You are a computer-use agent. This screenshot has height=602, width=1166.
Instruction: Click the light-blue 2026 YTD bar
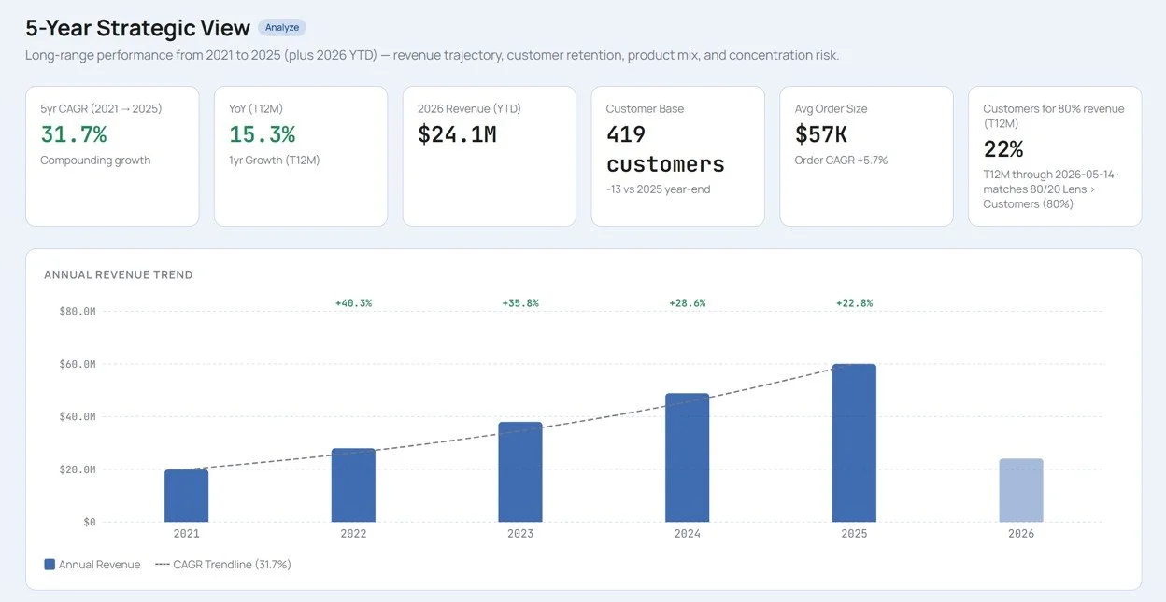1021,490
